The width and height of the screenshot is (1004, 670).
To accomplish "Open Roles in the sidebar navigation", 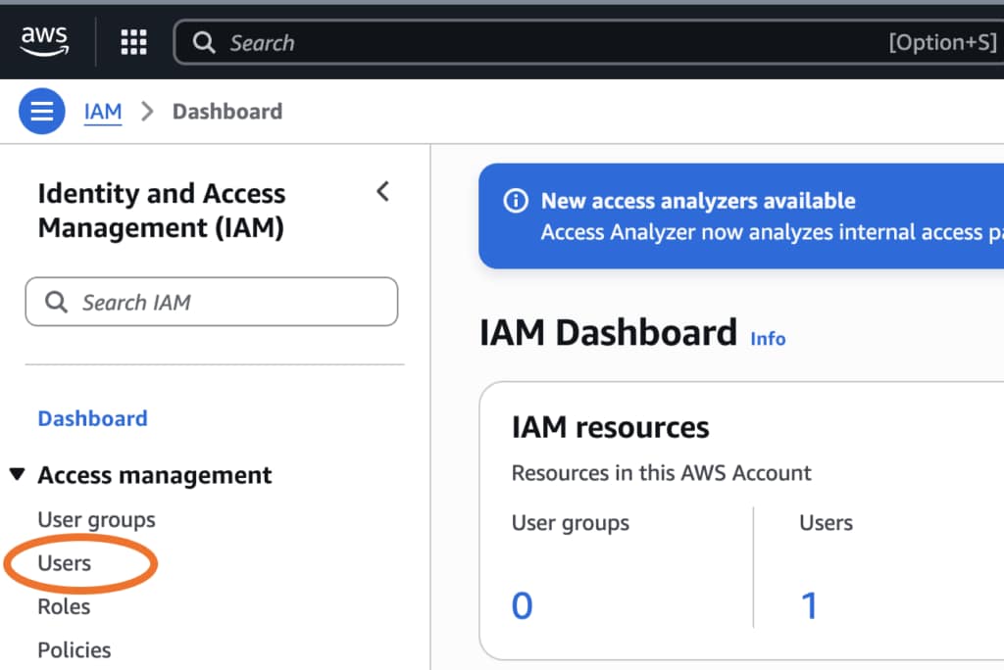I will [x=64, y=607].
